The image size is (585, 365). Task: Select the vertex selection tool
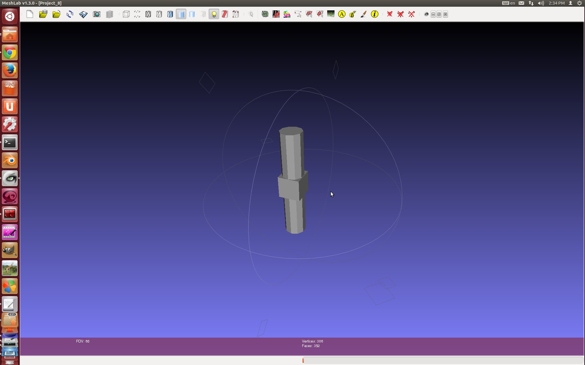298,14
